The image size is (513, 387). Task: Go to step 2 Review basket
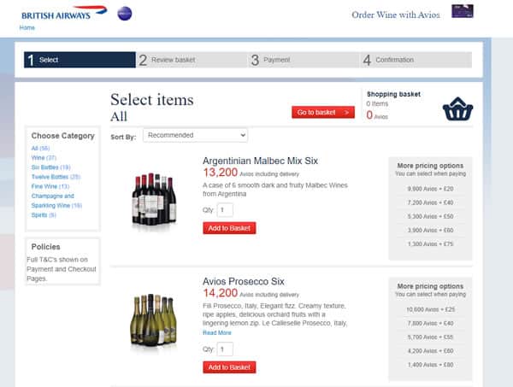tap(192, 60)
